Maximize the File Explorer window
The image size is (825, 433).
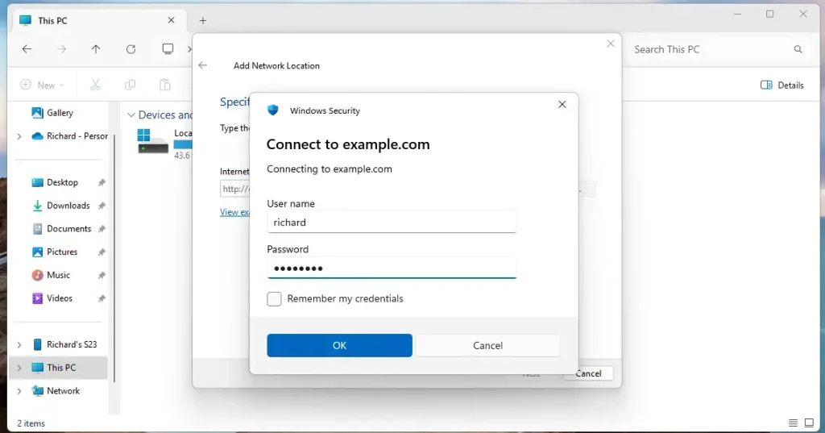coord(769,15)
